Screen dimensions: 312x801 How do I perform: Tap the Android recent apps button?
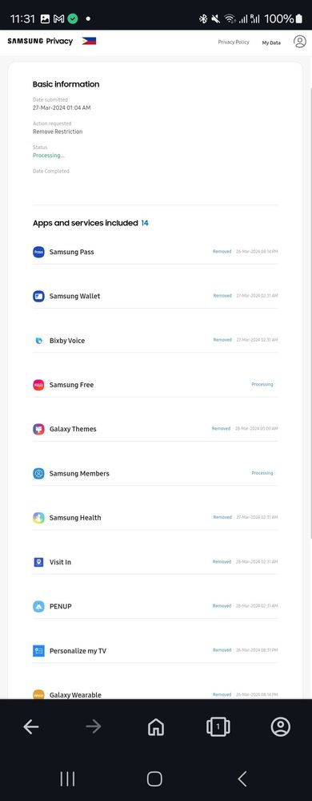click(67, 779)
